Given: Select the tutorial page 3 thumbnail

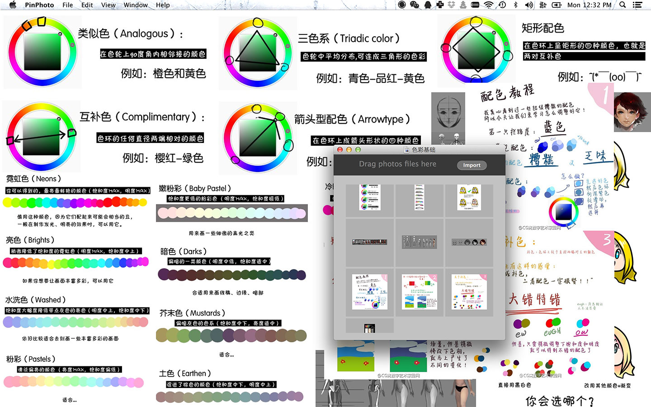Looking at the screenshot, I should (x=469, y=292).
